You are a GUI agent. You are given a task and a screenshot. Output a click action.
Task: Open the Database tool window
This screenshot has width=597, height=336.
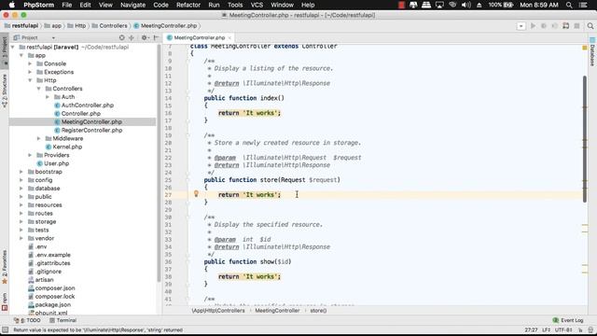click(x=592, y=52)
